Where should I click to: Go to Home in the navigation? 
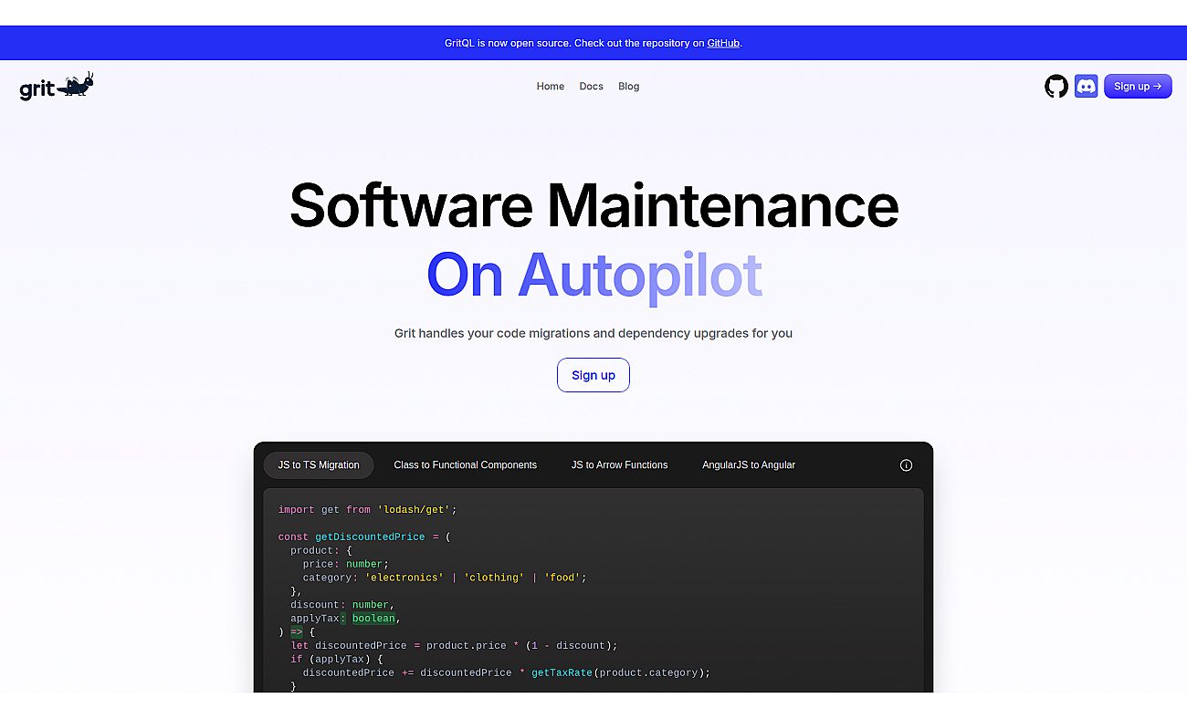coord(551,87)
